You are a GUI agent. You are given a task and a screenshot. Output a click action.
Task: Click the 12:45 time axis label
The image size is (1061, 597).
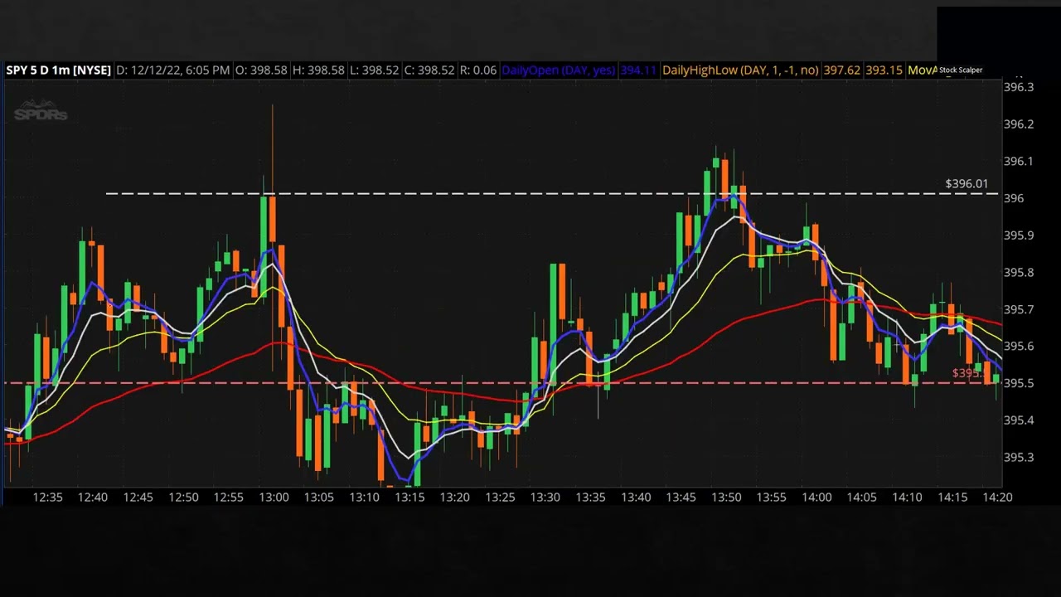[x=138, y=498]
